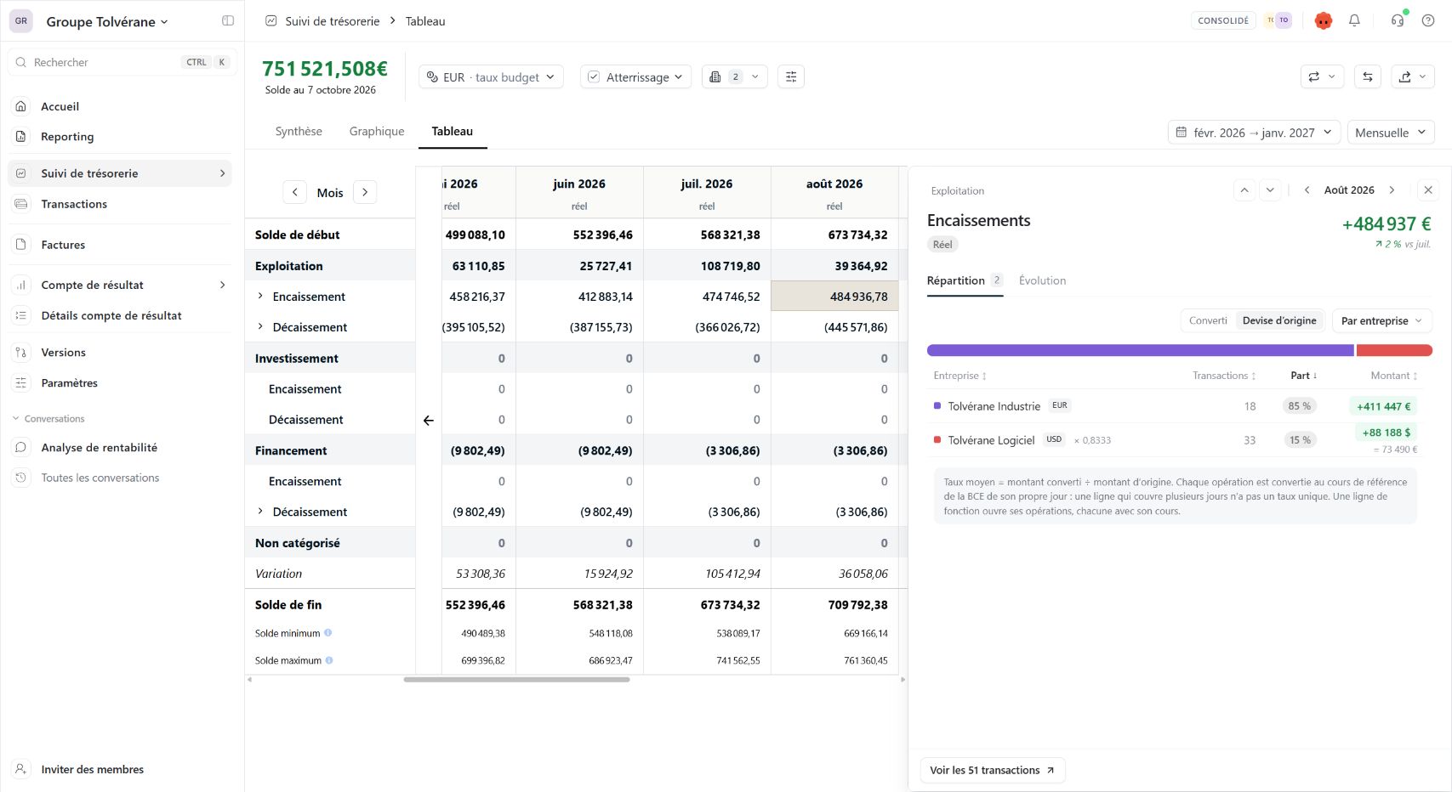Open the Évolution tab in panel
The width and height of the screenshot is (1452, 792).
(x=1042, y=280)
